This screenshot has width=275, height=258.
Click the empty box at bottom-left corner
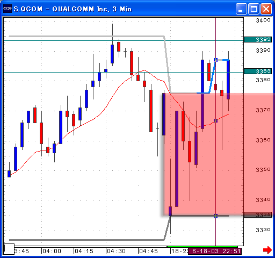pyautogui.click(x=9, y=249)
